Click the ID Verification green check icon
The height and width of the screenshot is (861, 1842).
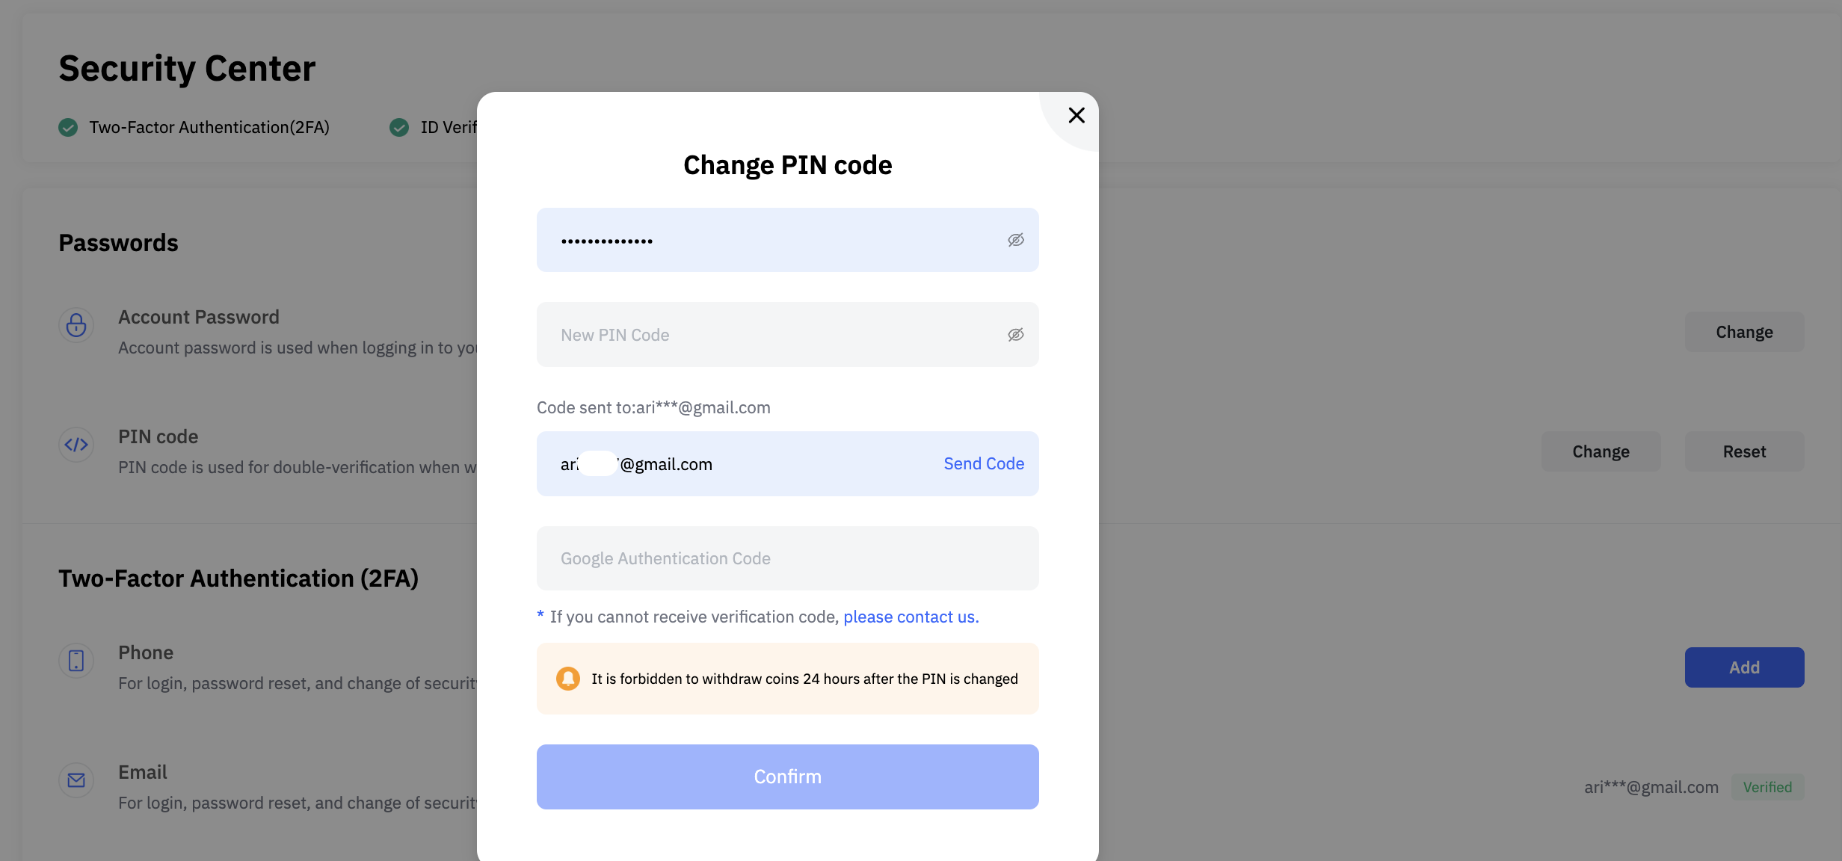point(399,127)
